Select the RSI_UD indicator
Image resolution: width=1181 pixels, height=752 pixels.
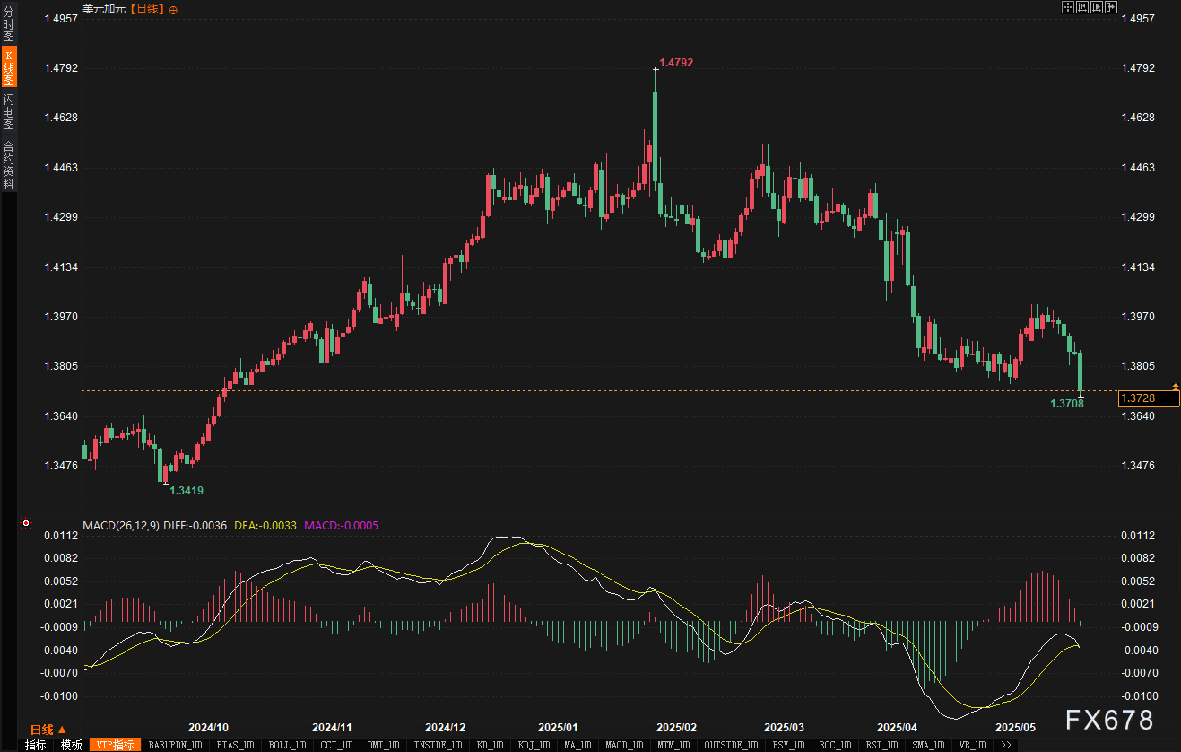883,745
